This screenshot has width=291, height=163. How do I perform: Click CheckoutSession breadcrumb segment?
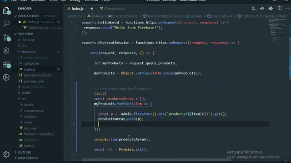click(x=123, y=16)
